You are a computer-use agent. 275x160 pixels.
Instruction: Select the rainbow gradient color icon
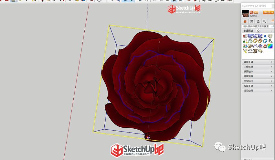tap(270, 46)
